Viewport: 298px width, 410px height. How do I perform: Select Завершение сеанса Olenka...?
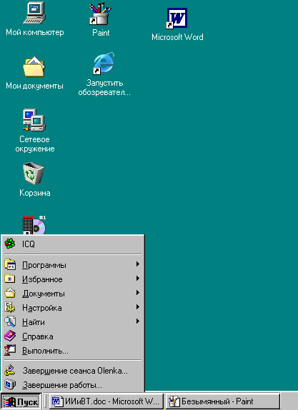(73, 371)
